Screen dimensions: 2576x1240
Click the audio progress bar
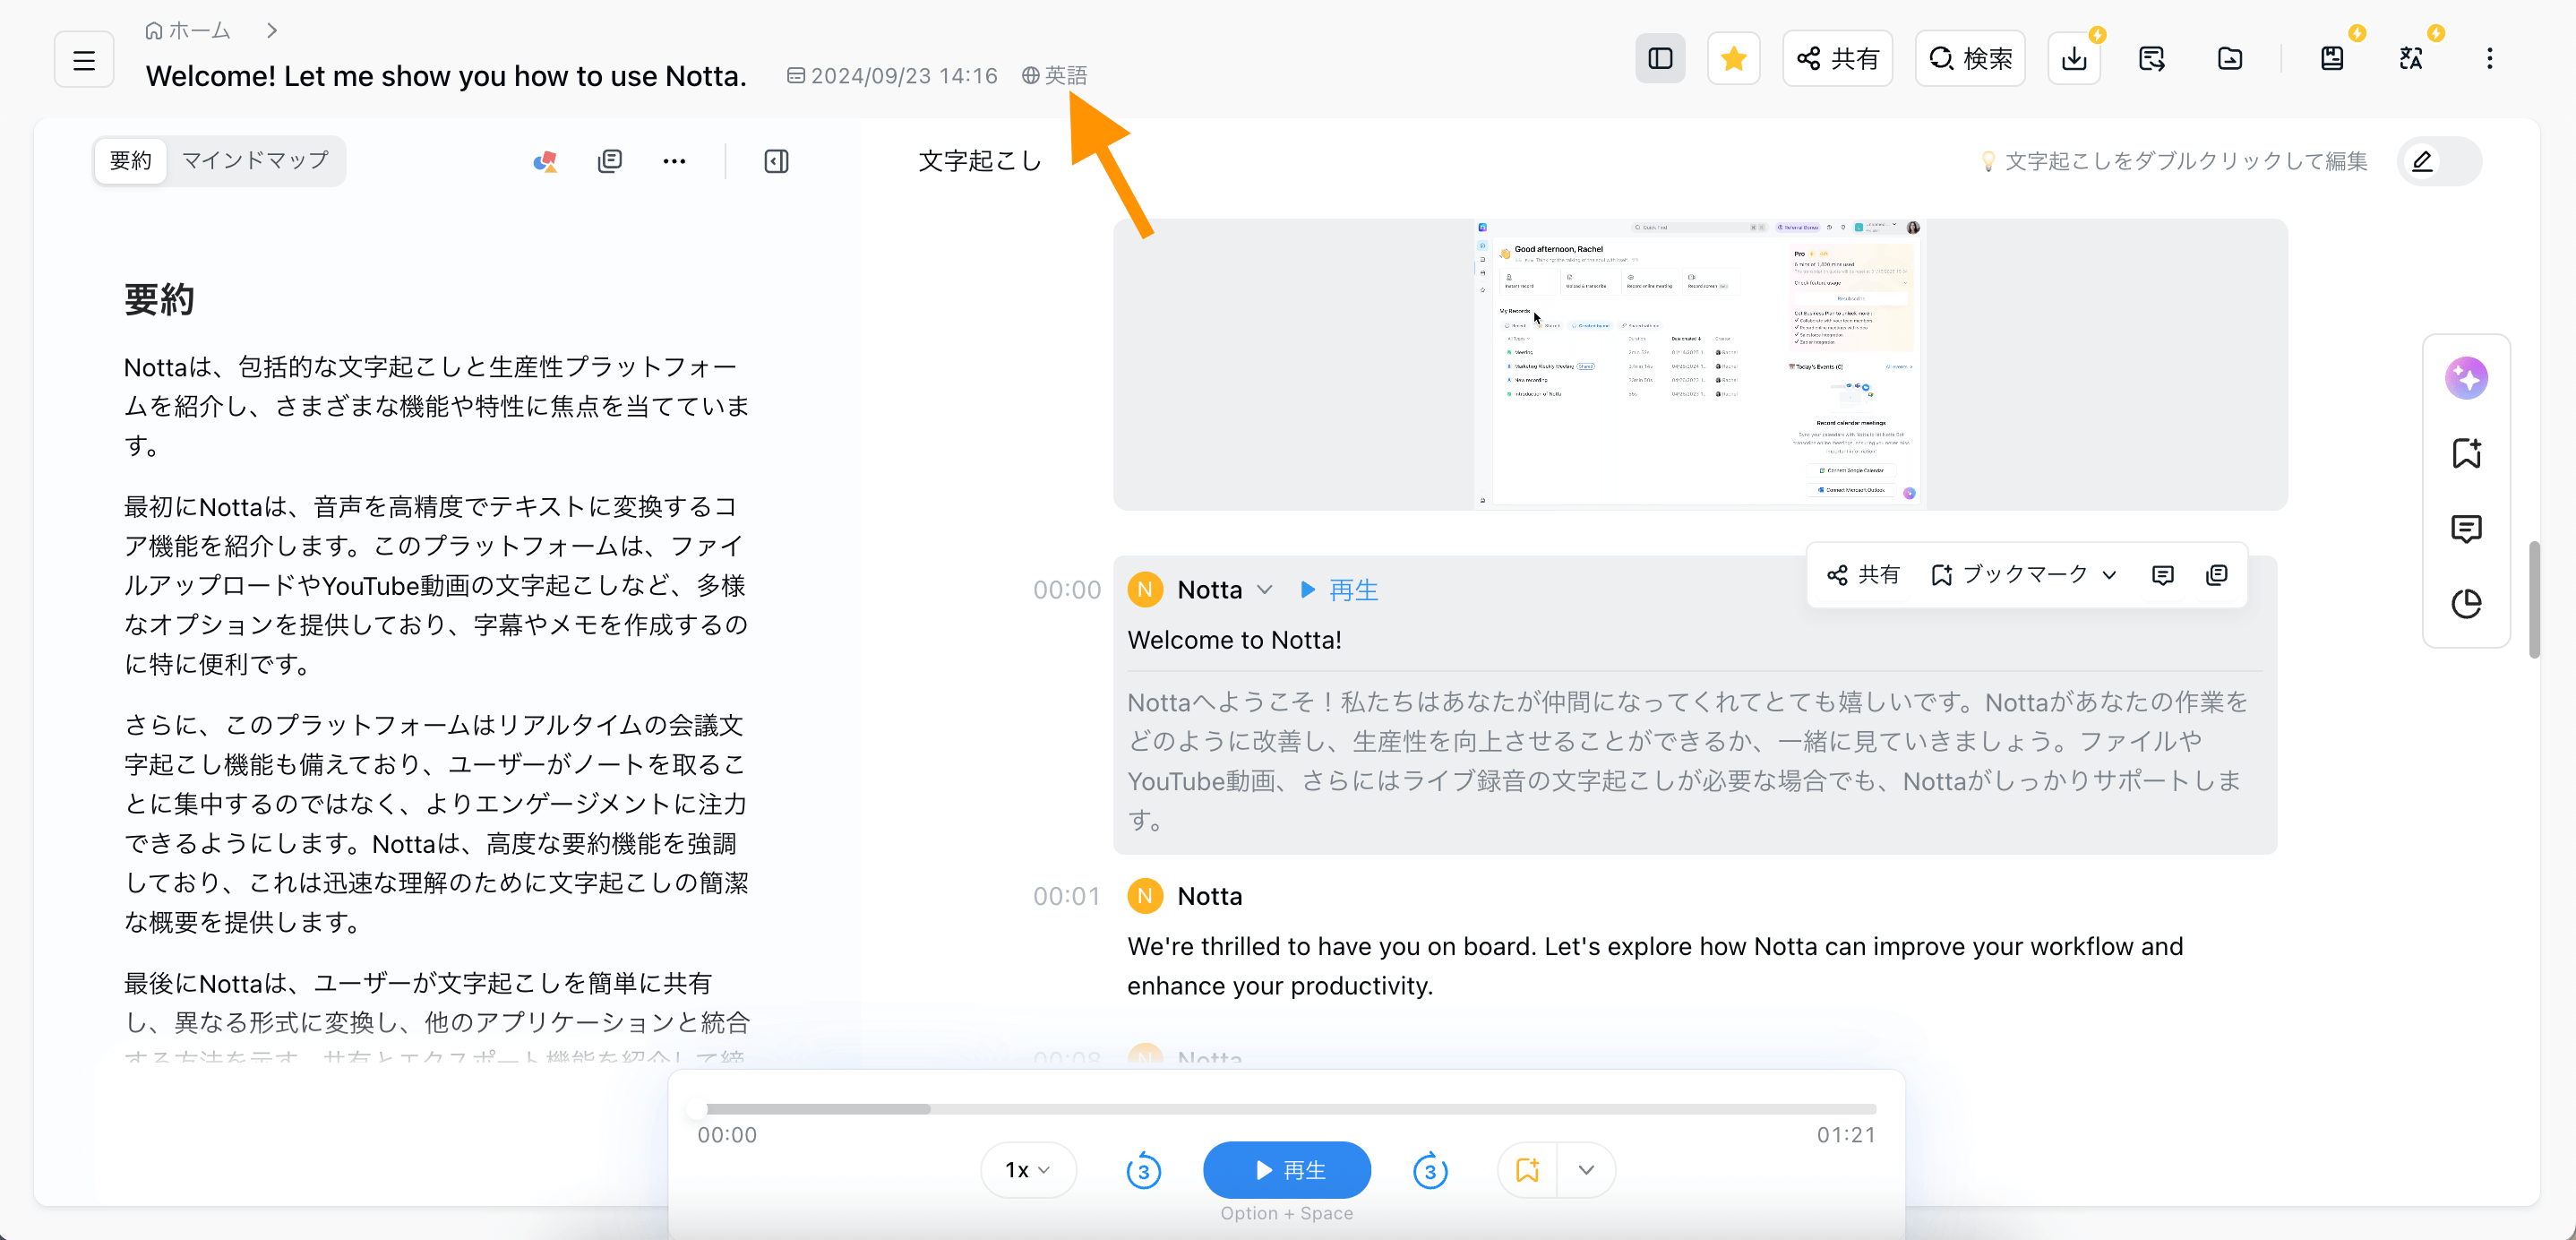click(x=1287, y=1109)
